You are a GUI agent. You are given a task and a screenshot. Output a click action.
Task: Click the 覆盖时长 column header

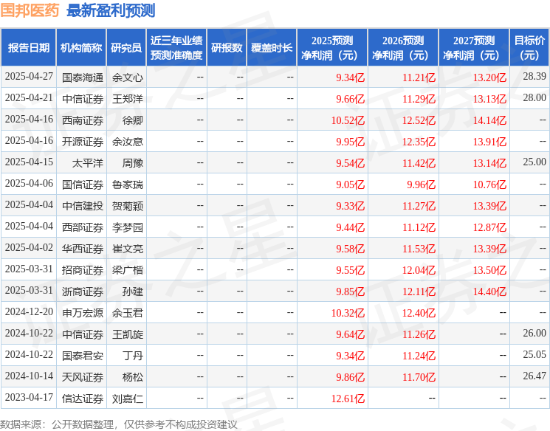(272, 48)
